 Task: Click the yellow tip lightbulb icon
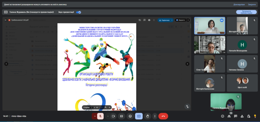coord(255,116)
